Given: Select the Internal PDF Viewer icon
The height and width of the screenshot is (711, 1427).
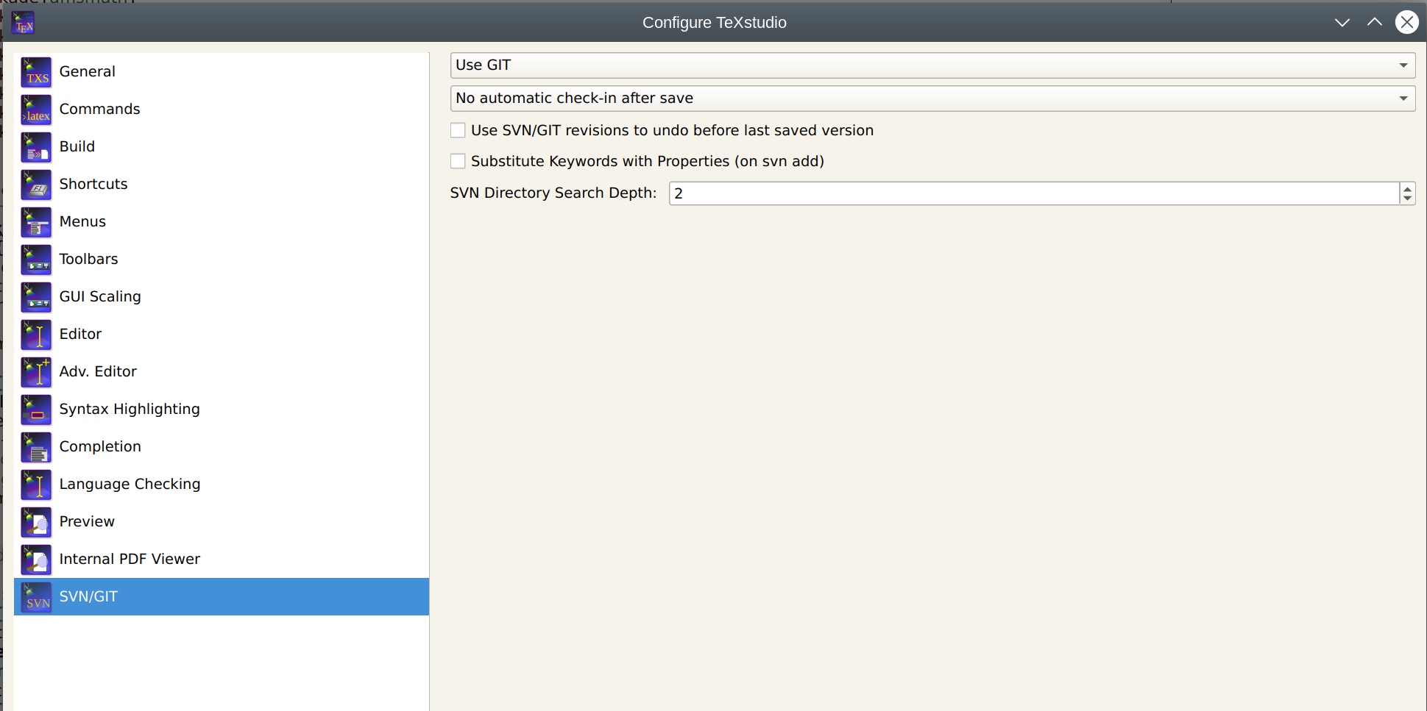Looking at the screenshot, I should tap(36, 560).
